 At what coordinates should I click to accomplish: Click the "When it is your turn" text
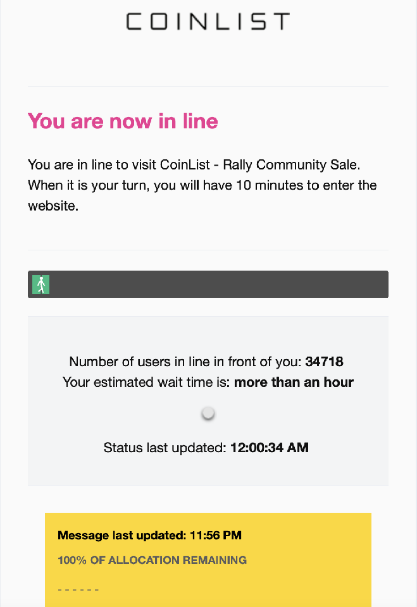point(85,186)
